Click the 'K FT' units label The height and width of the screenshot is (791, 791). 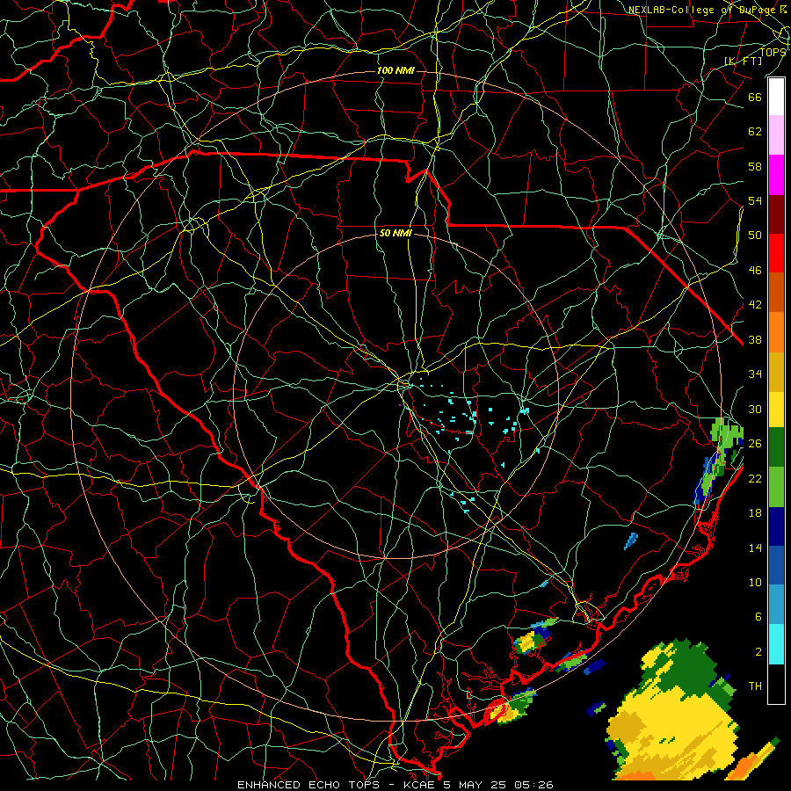click(744, 61)
